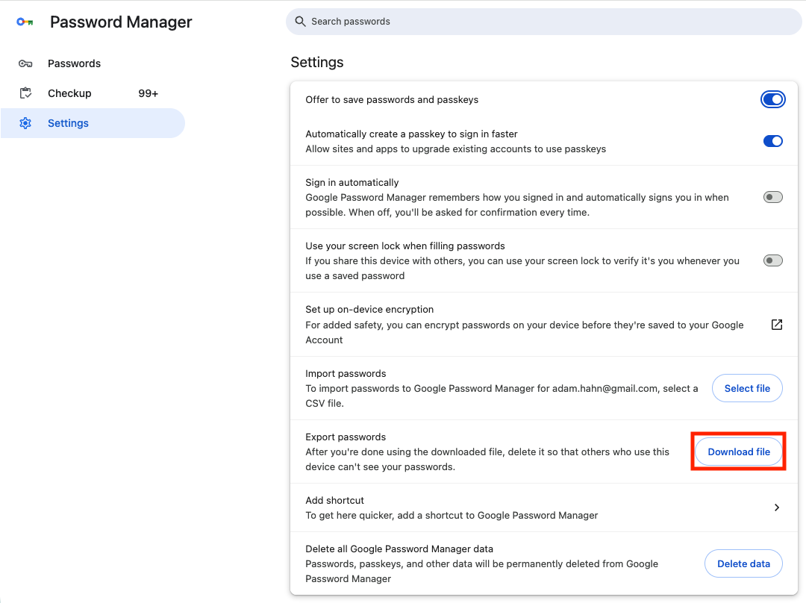Screen dimensions: 806x603
Task: Enable Sign in automatically switch
Action: pos(772,197)
